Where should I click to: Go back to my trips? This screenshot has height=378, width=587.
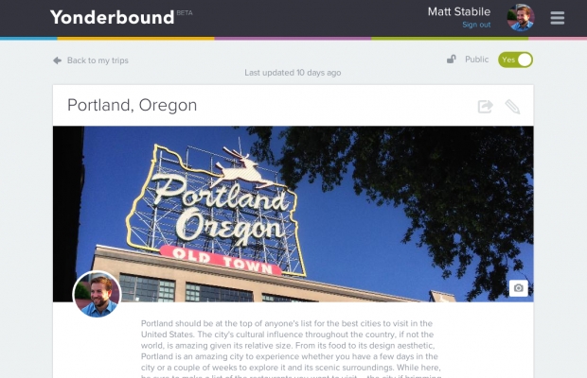click(98, 60)
